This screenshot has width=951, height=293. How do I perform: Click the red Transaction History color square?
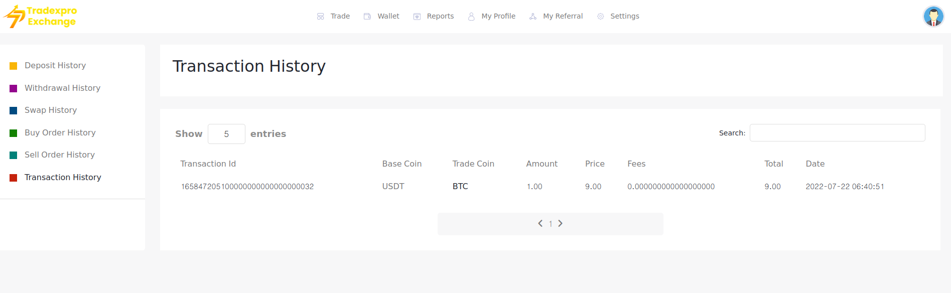click(x=14, y=178)
